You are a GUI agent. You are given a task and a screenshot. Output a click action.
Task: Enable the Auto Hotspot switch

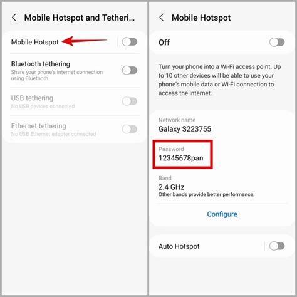coord(277,246)
